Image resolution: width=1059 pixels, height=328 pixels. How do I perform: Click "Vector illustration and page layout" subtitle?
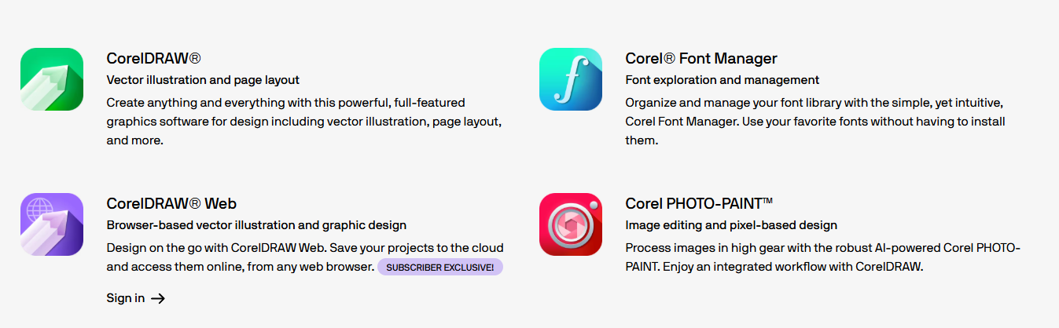(203, 80)
